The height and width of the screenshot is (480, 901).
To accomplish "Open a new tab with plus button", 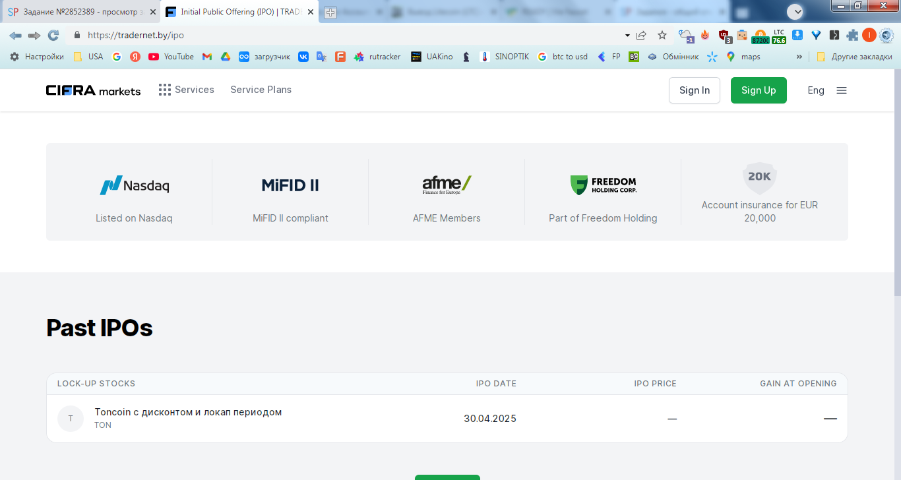I will pos(330,13).
